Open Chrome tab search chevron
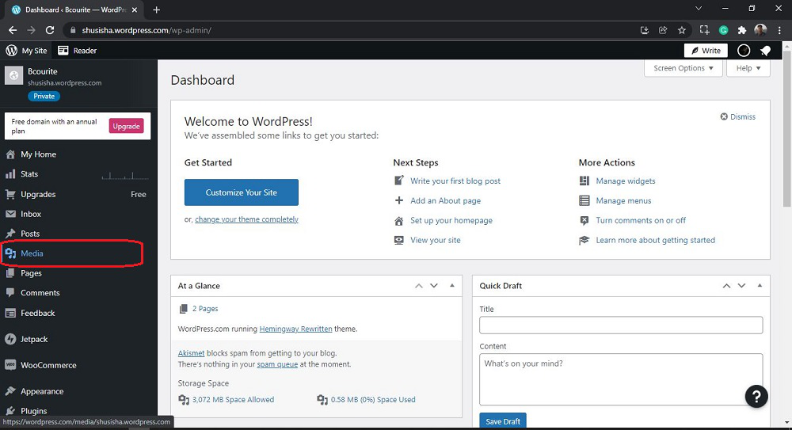792x430 pixels. 699,9
